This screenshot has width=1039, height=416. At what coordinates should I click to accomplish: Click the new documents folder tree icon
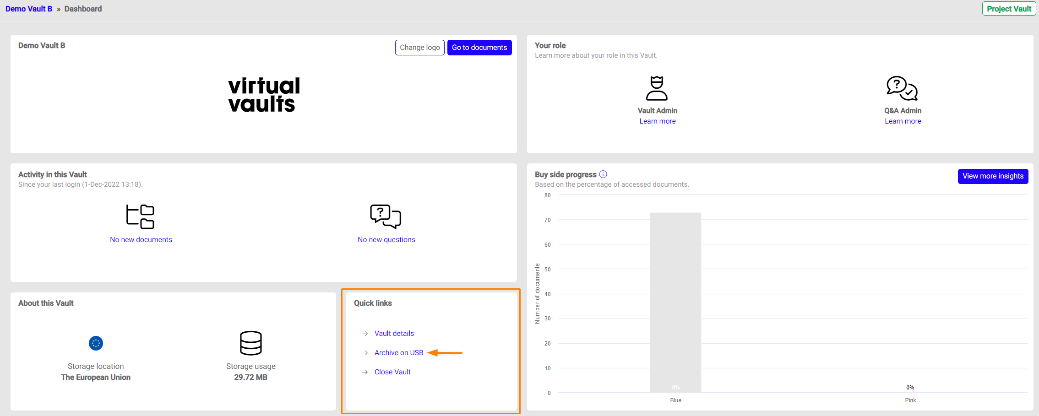click(x=140, y=216)
